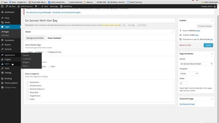Collapse the Featured Image panel

pyautogui.click(x=212, y=99)
